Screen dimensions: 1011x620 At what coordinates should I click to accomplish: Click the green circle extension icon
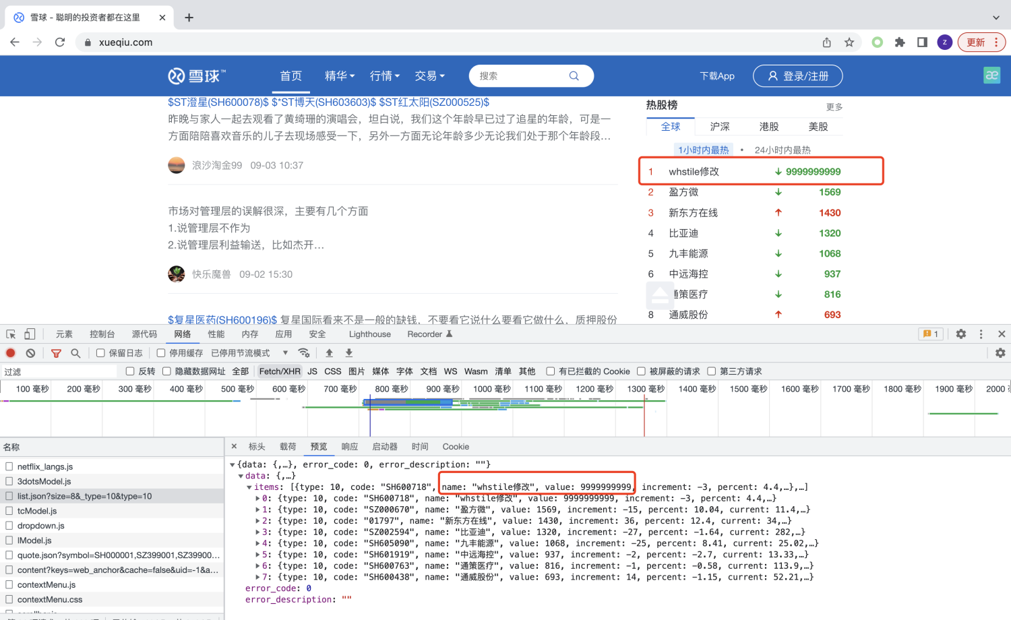point(877,42)
